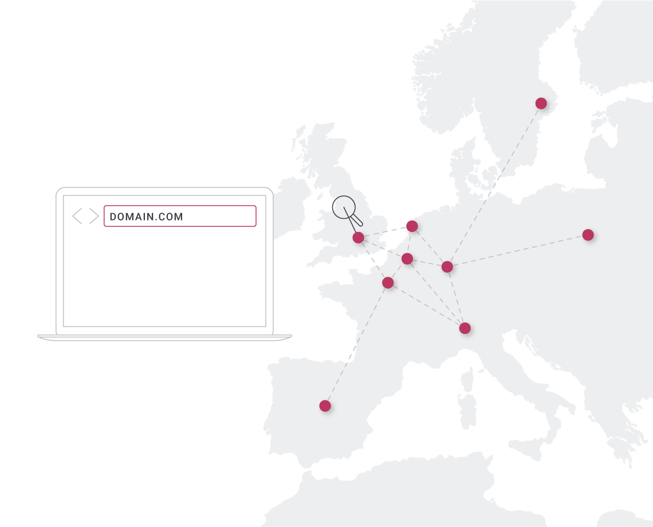The height and width of the screenshot is (527, 653).
Task: Select the easternmost network node
Action: point(588,235)
